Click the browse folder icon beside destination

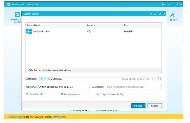(159, 79)
